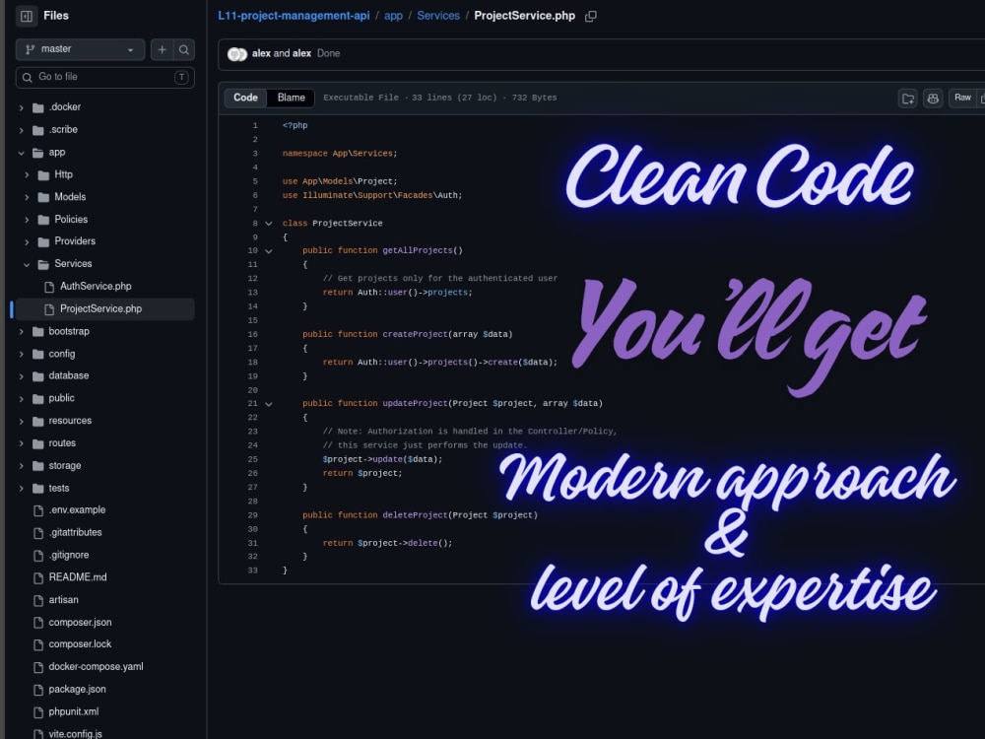Image resolution: width=985 pixels, height=739 pixels.
Task: Copy file path icon
Action: (x=590, y=17)
